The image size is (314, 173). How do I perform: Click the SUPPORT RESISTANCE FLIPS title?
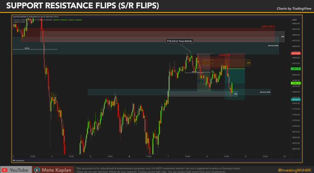pos(82,6)
